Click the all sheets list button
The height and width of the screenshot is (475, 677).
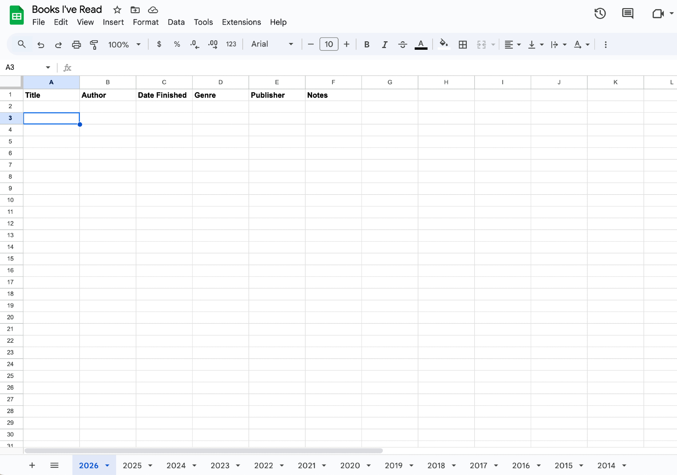click(54, 465)
